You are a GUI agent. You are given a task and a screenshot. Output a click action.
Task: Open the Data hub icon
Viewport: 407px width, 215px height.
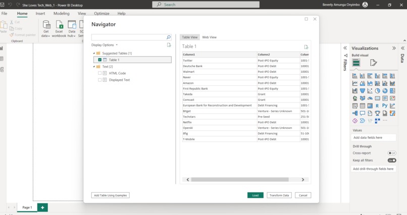(x=72, y=25)
